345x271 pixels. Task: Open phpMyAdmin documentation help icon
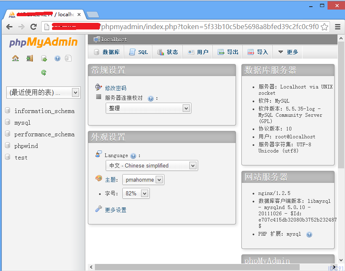(57, 58)
